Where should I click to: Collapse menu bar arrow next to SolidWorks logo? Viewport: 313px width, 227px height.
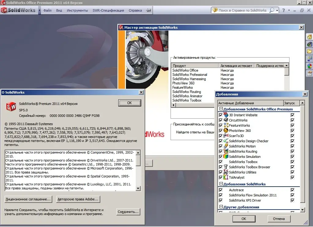[39, 10]
